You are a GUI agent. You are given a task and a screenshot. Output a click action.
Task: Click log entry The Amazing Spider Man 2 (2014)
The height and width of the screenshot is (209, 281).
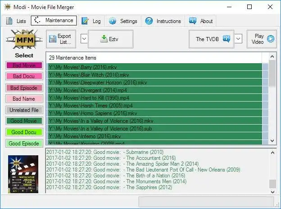pyautogui.click(x=122, y=164)
